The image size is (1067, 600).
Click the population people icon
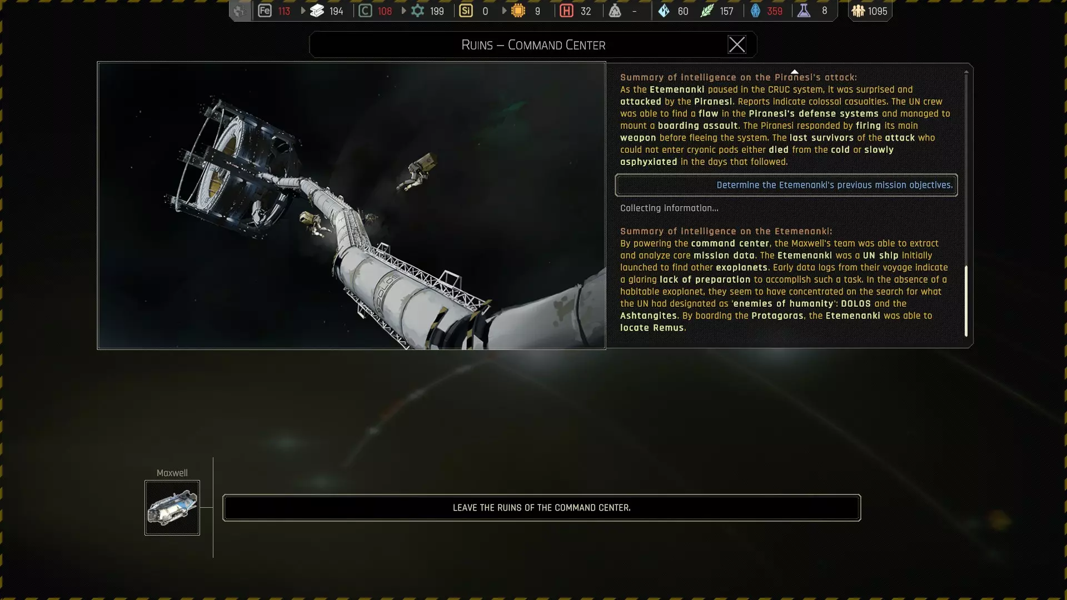(x=858, y=11)
